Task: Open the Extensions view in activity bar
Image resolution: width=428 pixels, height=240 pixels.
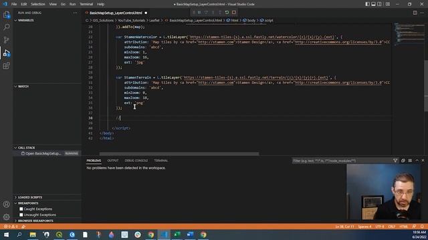Action: 6,65
